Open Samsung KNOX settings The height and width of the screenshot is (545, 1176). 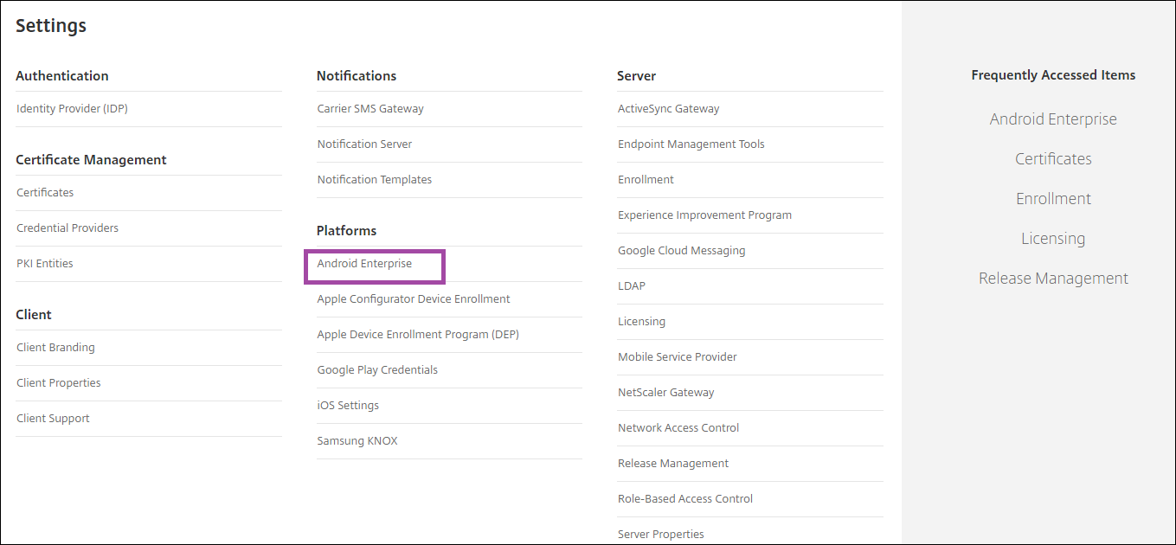coord(357,441)
